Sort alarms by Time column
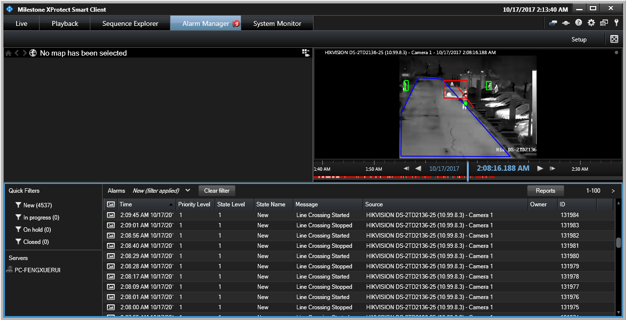Image resolution: width=626 pixels, height=320 pixels. [x=146, y=204]
